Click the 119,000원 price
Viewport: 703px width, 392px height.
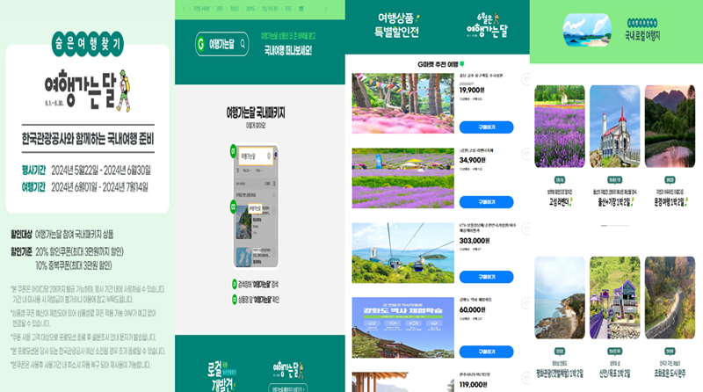473,385
